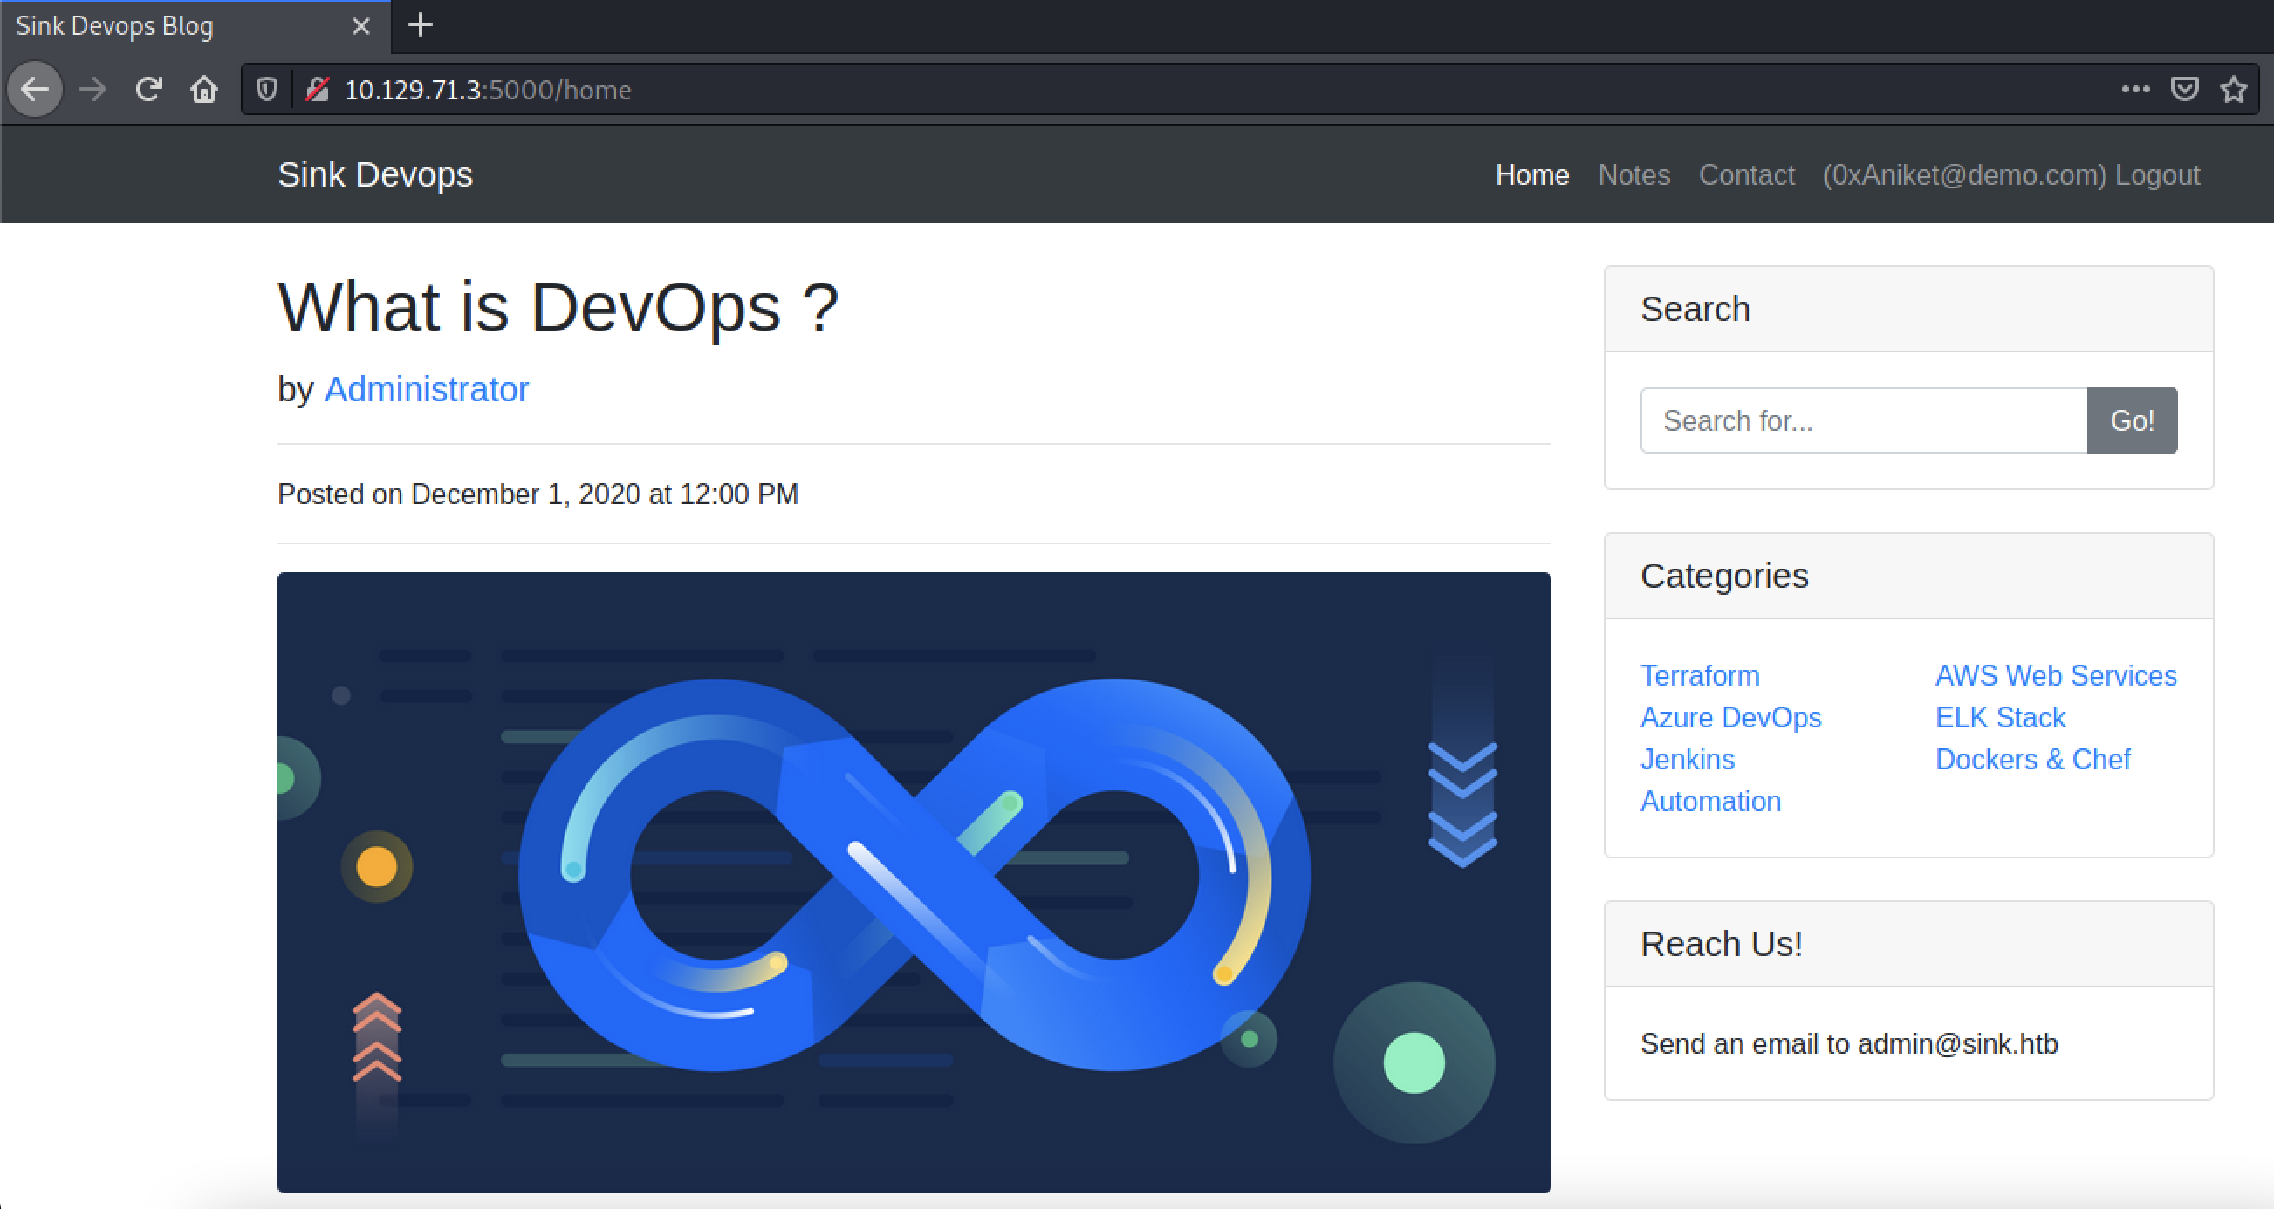Open a new tab with plus button
Image resolution: width=2274 pixels, height=1209 pixels.
pyautogui.click(x=421, y=24)
